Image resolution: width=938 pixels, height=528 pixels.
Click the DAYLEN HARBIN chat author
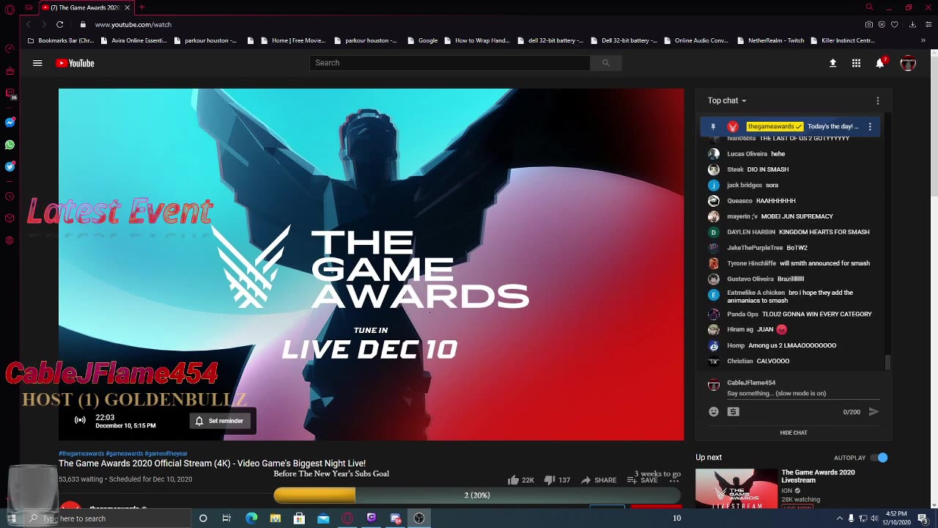(x=750, y=232)
